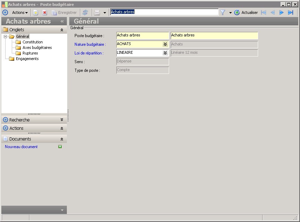The height and width of the screenshot is (222, 300).
Task: Collapse the Documents panel section
Action: pyautogui.click(x=62, y=139)
